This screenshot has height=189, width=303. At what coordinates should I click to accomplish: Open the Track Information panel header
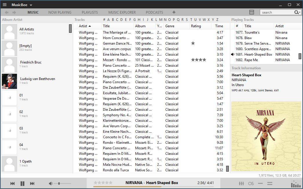click(x=246, y=68)
